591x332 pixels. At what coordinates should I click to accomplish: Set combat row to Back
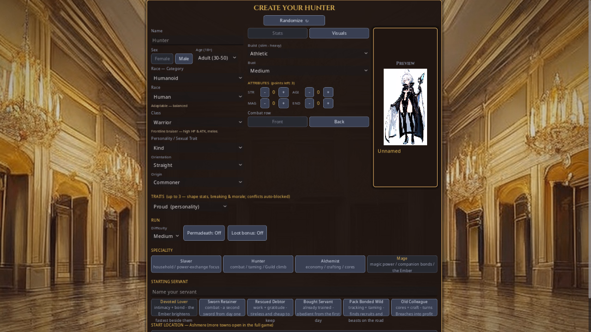[339, 122]
